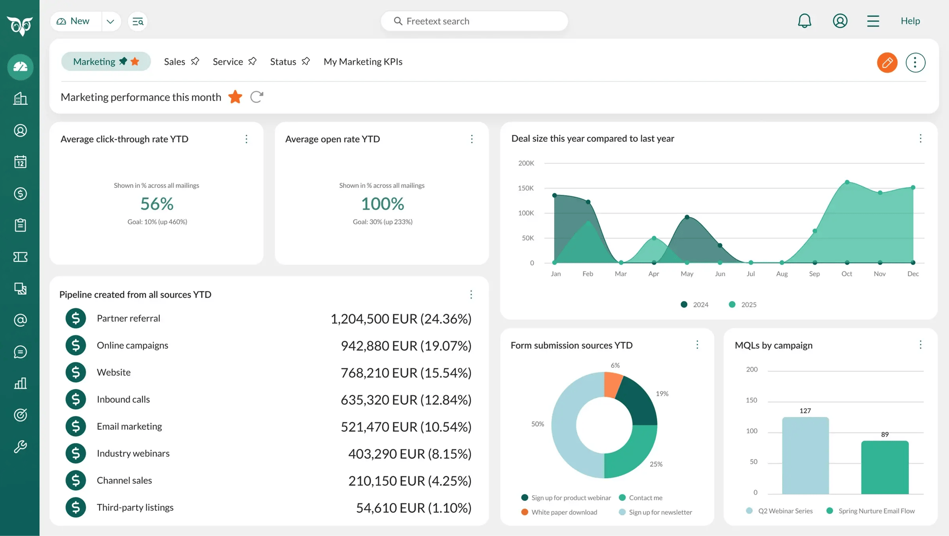The width and height of the screenshot is (949, 536).
Task: Select the wrench settings icon
Action: point(20,446)
